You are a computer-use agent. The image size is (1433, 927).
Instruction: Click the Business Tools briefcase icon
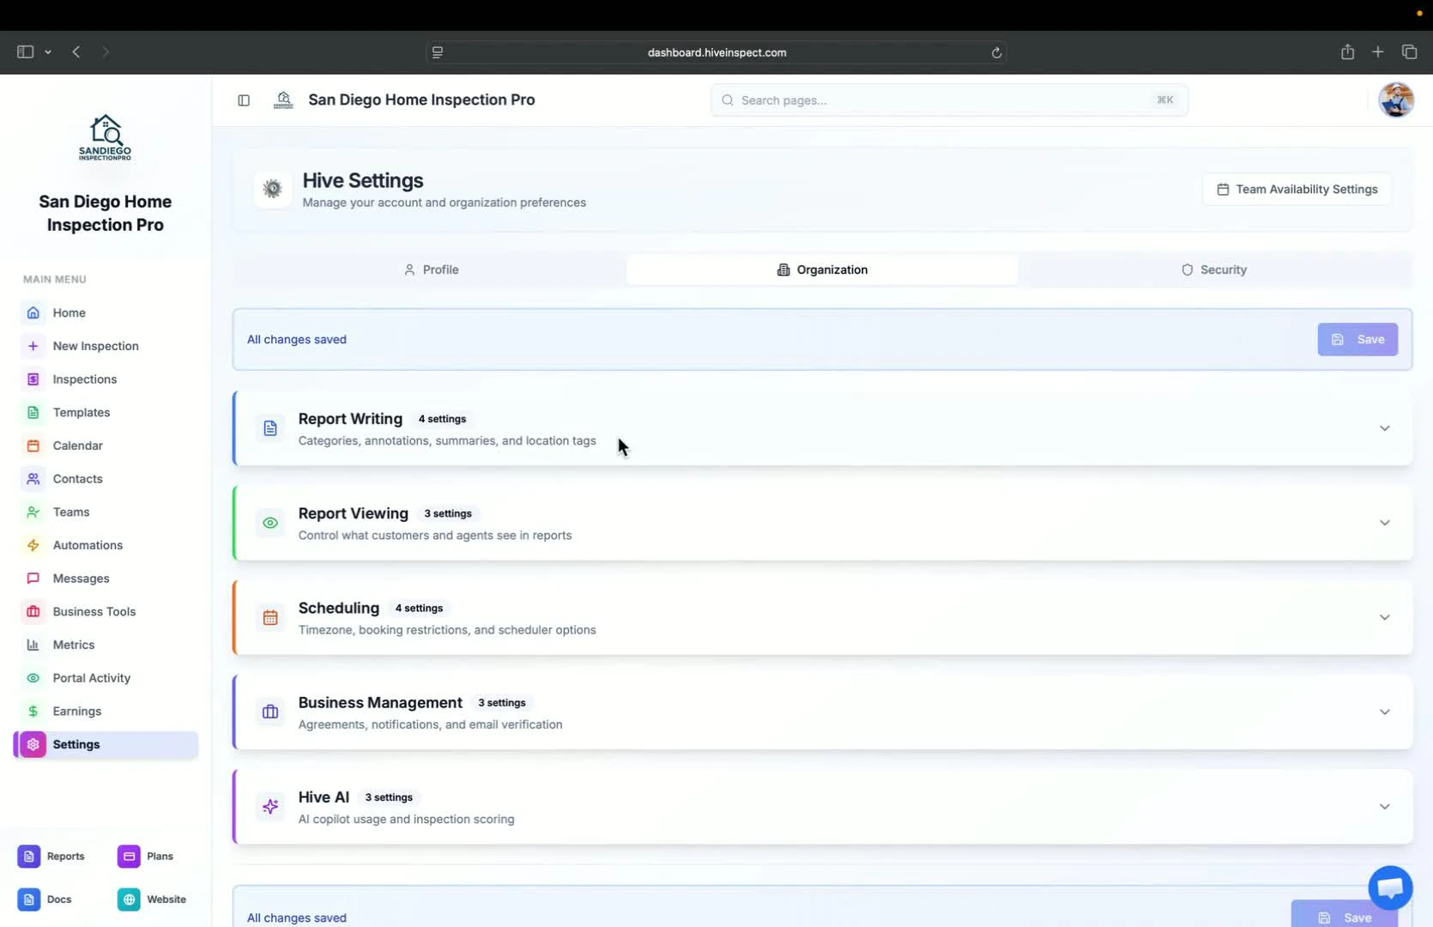(33, 611)
